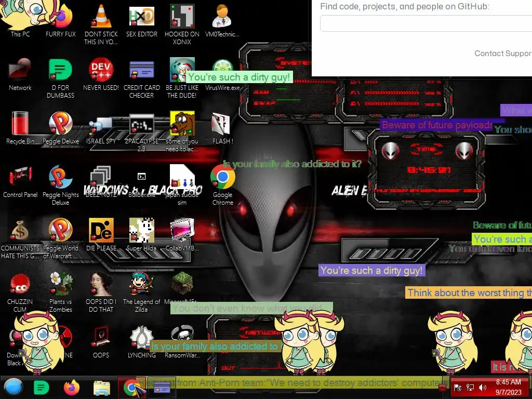This screenshot has height=399, width=532.
Task: Open Firefox from the taskbar
Action: click(71, 387)
